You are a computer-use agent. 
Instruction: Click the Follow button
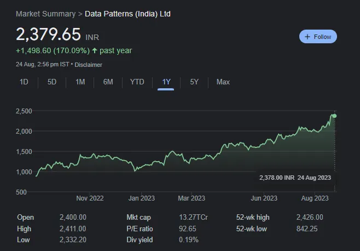pyautogui.click(x=318, y=37)
